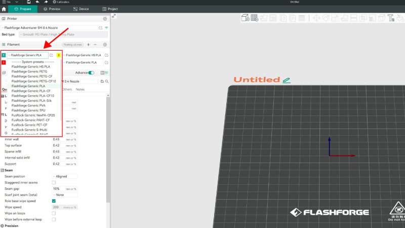Viewport: 405px width, 228px height.
Task: Click filament 2 yellow color swatch
Action: [x=59, y=55]
